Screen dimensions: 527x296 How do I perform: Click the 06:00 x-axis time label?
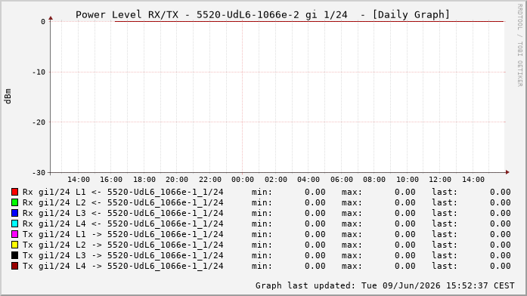click(342, 180)
